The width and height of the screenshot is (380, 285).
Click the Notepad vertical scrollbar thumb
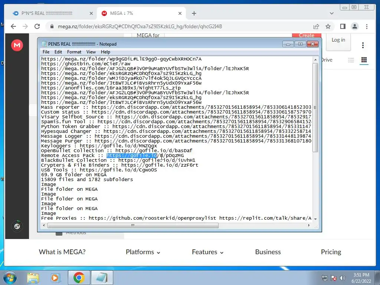tap(315, 108)
